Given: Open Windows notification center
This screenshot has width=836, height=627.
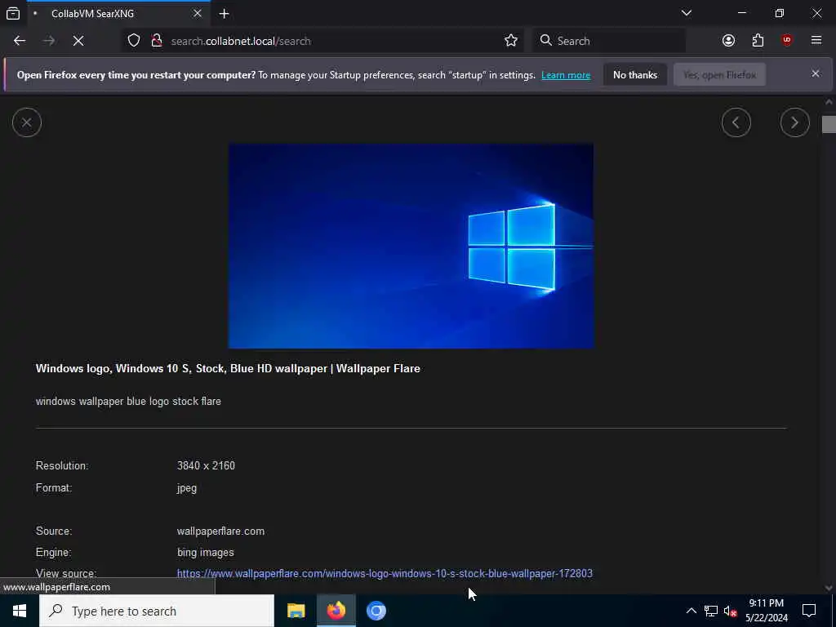Looking at the screenshot, I should 809,611.
